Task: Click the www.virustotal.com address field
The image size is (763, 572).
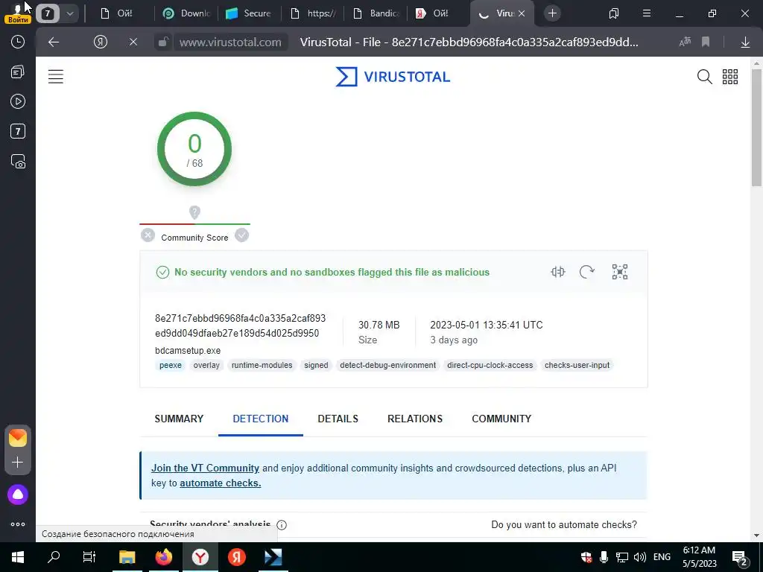Action: (x=230, y=42)
